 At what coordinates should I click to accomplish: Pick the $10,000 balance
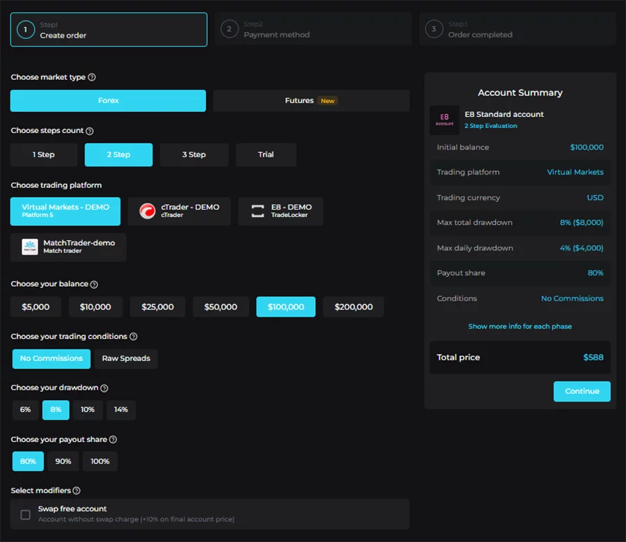tap(95, 307)
